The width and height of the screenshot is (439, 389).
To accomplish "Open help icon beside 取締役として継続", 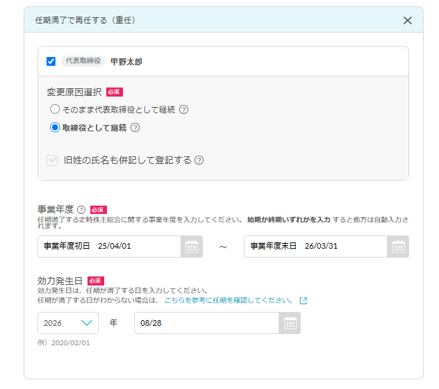I will [x=135, y=128].
